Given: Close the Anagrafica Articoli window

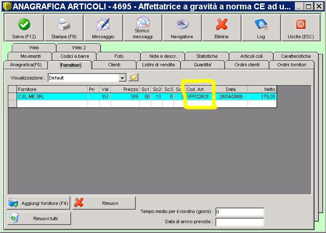Looking at the screenshot, I should point(319,6).
